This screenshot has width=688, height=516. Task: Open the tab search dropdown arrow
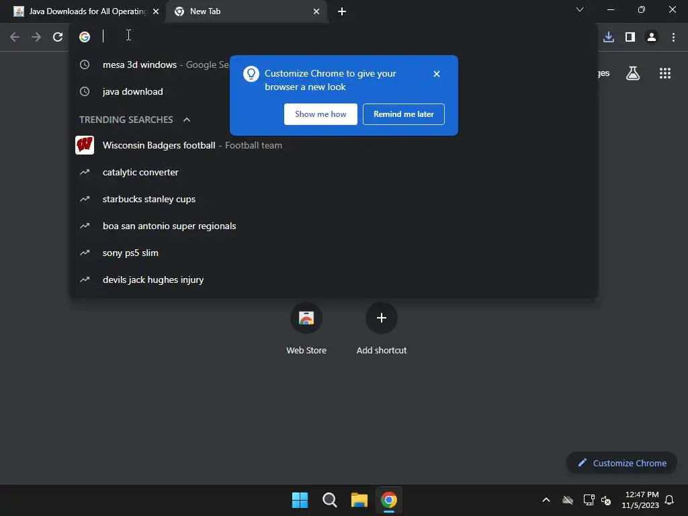coord(580,9)
